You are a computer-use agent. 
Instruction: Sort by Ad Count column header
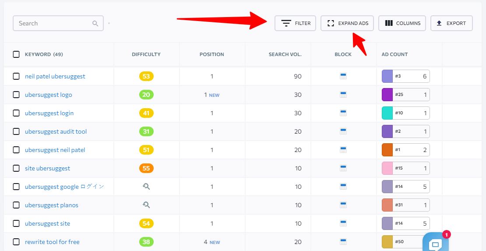pos(394,54)
